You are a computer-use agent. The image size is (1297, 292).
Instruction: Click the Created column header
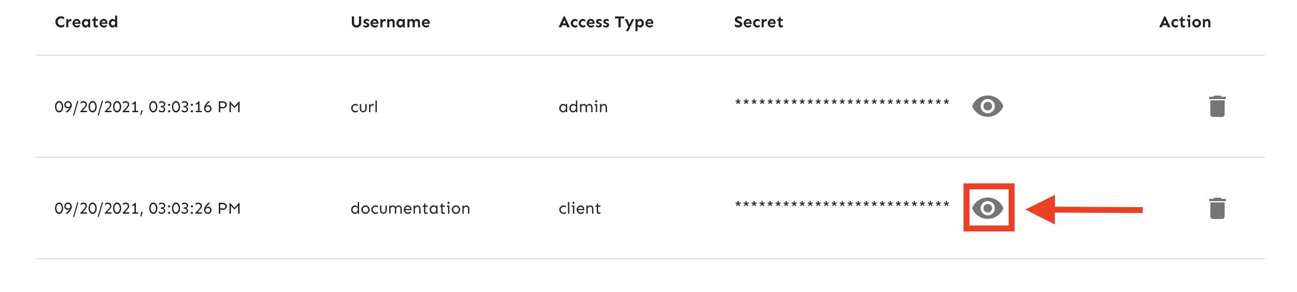point(86,22)
